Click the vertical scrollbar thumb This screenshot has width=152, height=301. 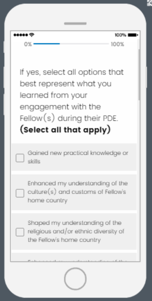coord(139,75)
